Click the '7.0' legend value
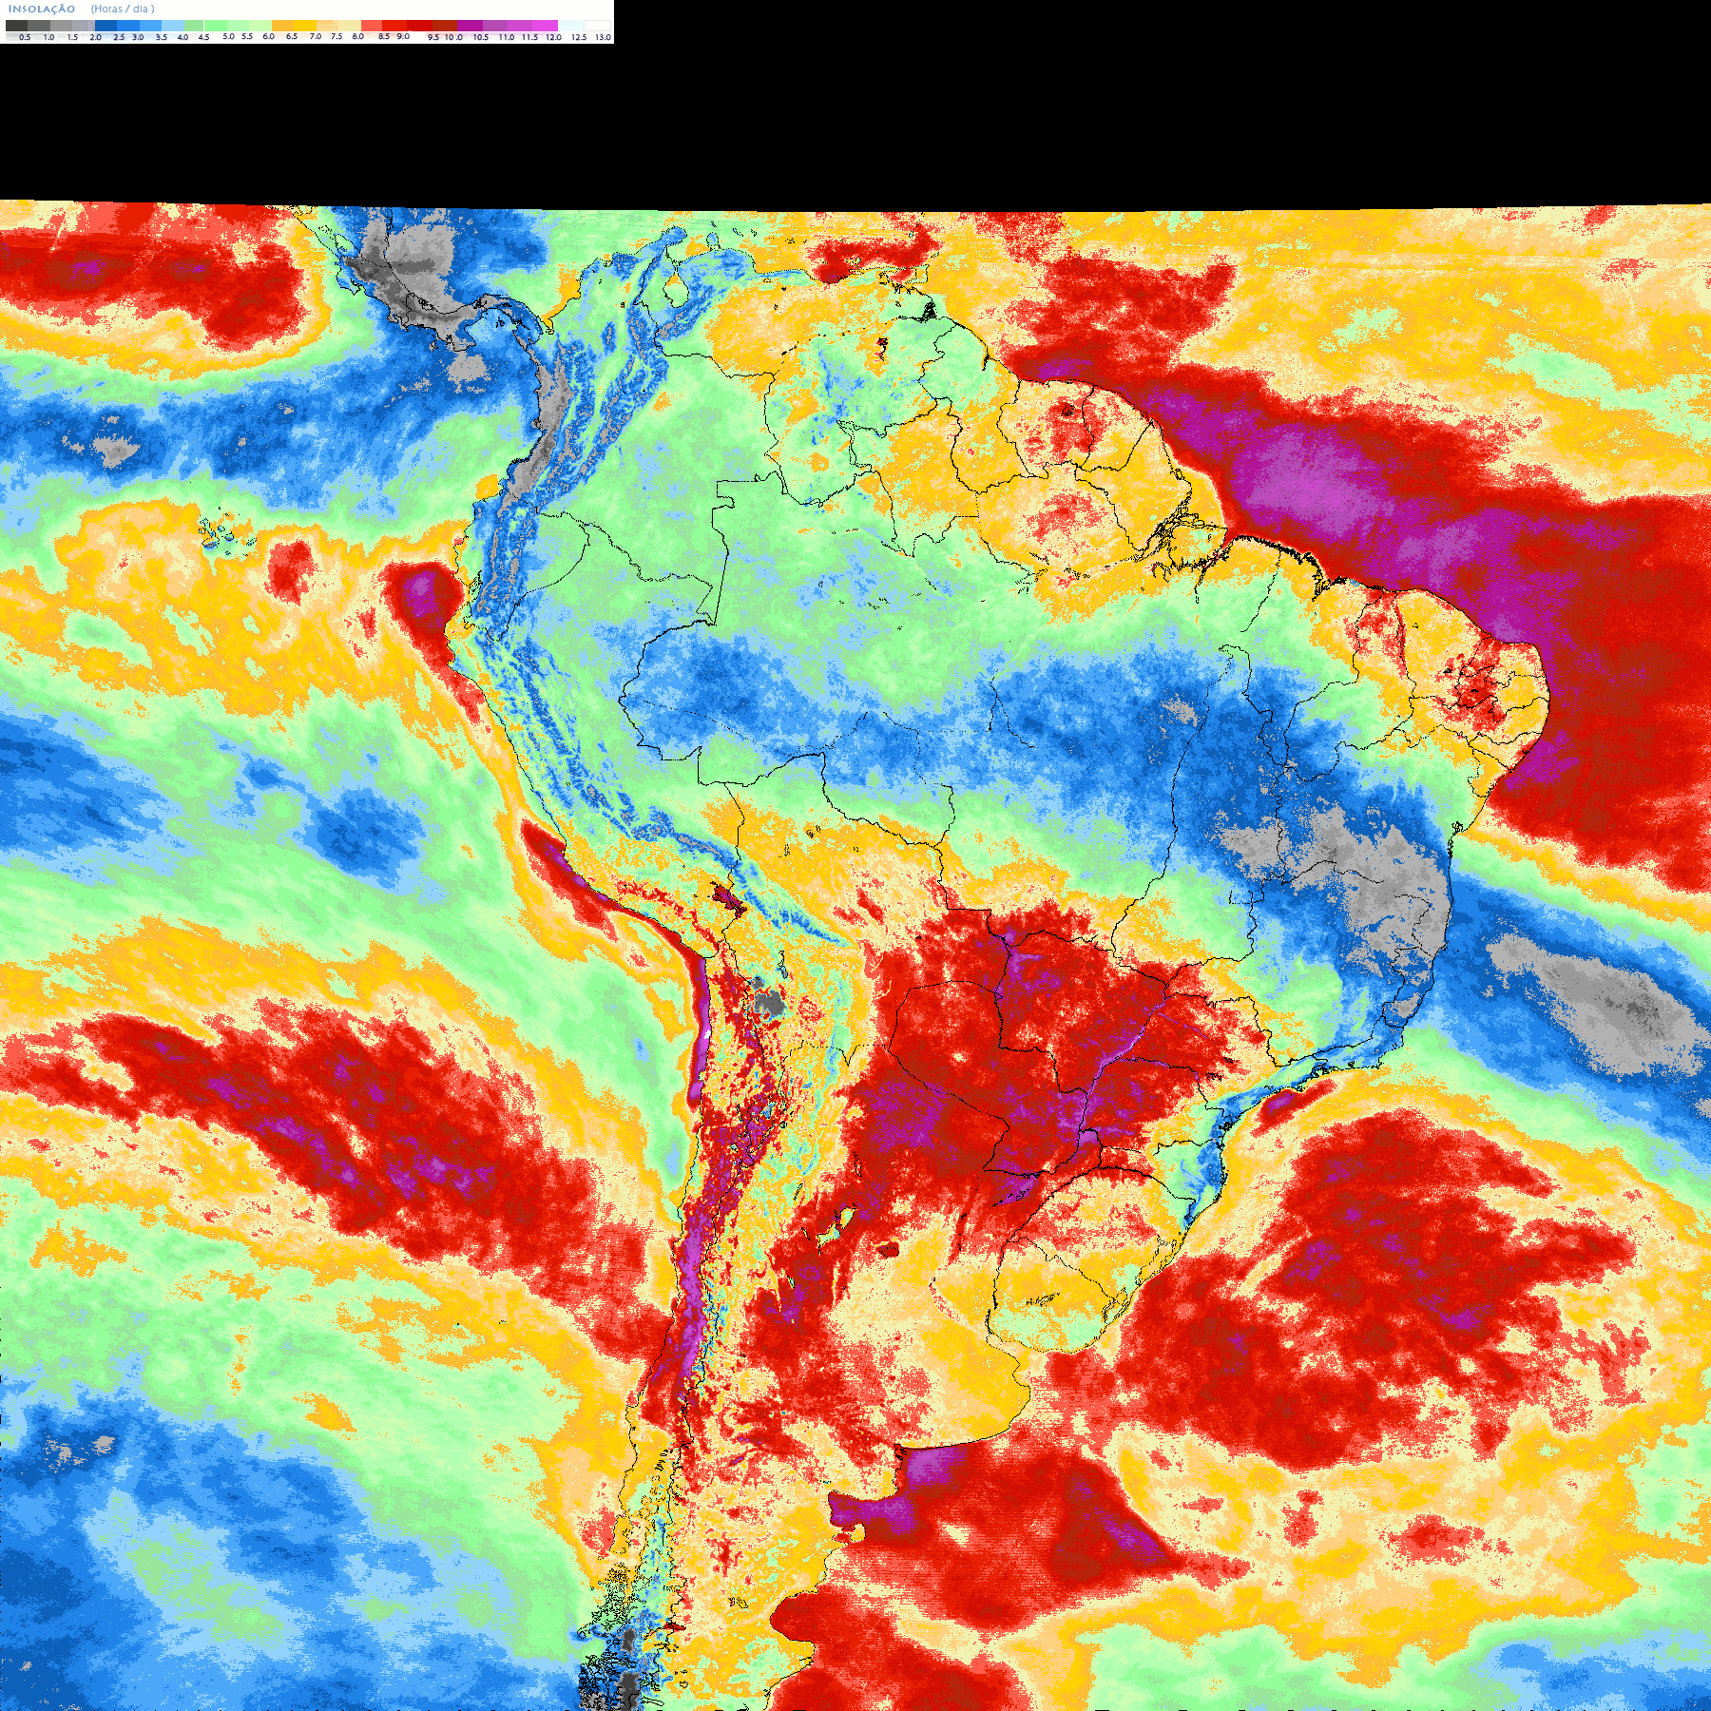This screenshot has width=1711, height=1711. (316, 36)
